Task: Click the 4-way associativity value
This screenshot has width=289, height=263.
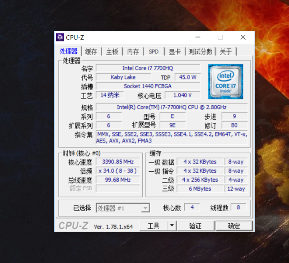Action: [236, 180]
